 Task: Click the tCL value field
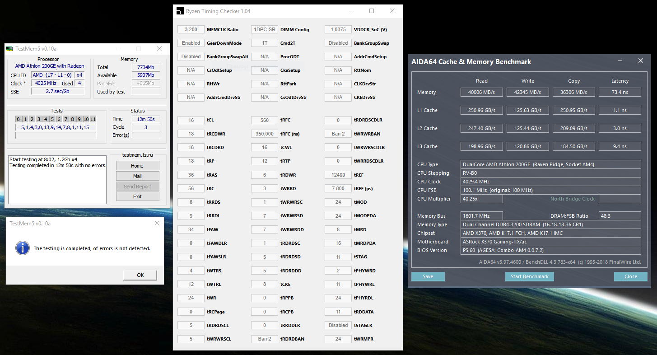coord(191,120)
